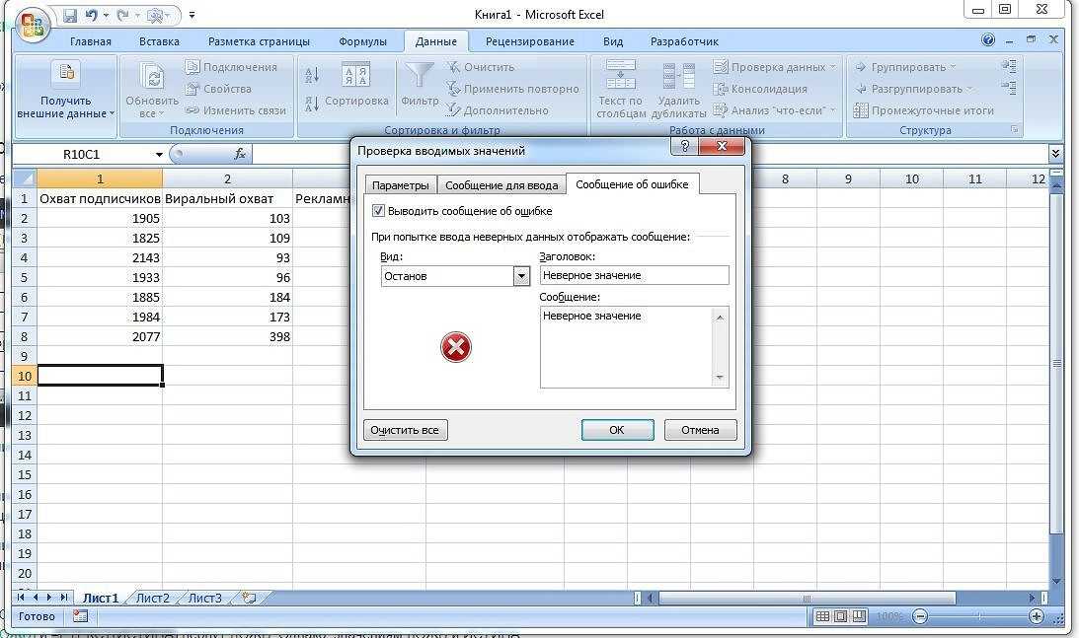The image size is (1079, 638).
Task: Click zoom in plus button
Action: pyautogui.click(x=1037, y=616)
